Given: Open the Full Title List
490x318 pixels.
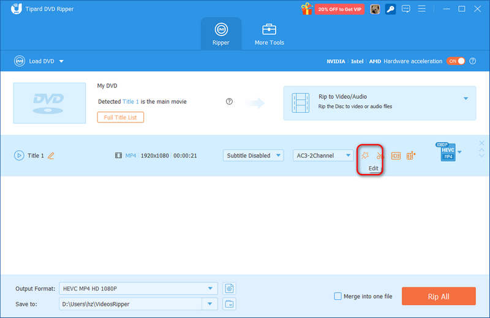Looking at the screenshot, I should (x=120, y=117).
